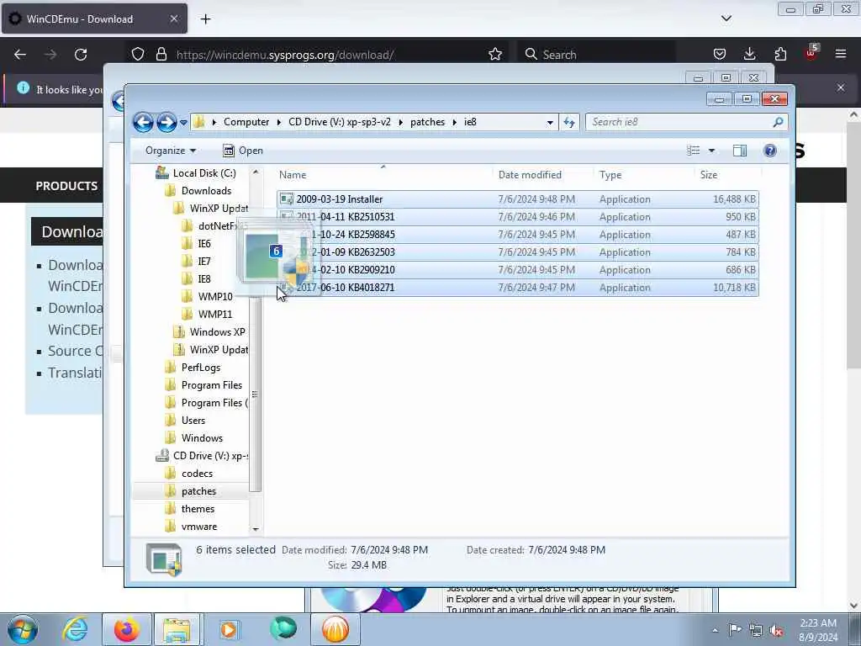Open Explorer Help with the question mark icon

click(770, 151)
